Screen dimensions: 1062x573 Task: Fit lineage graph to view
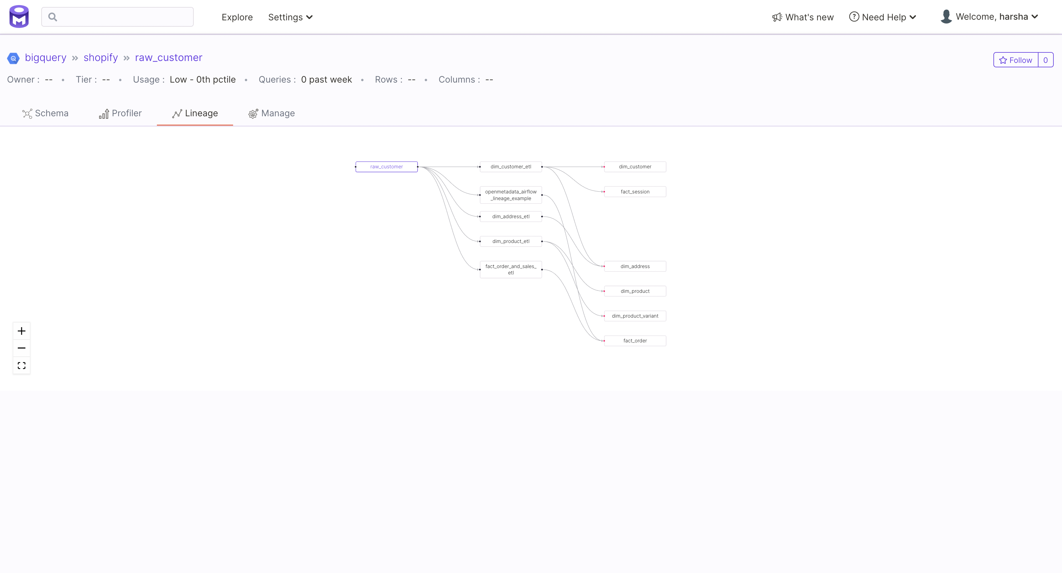click(x=22, y=366)
